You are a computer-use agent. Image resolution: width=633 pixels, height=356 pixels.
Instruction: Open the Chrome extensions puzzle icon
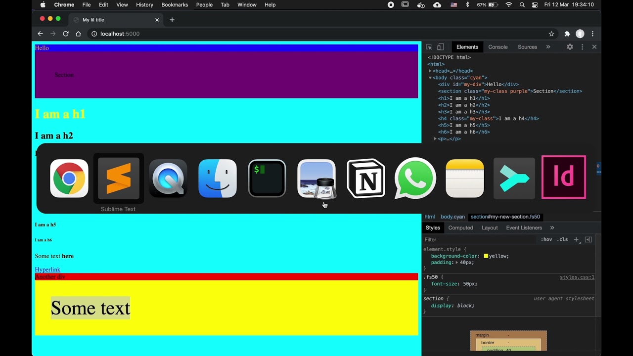(x=567, y=34)
